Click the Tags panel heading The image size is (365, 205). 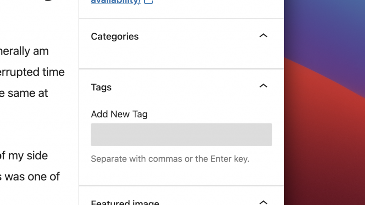[x=101, y=87]
